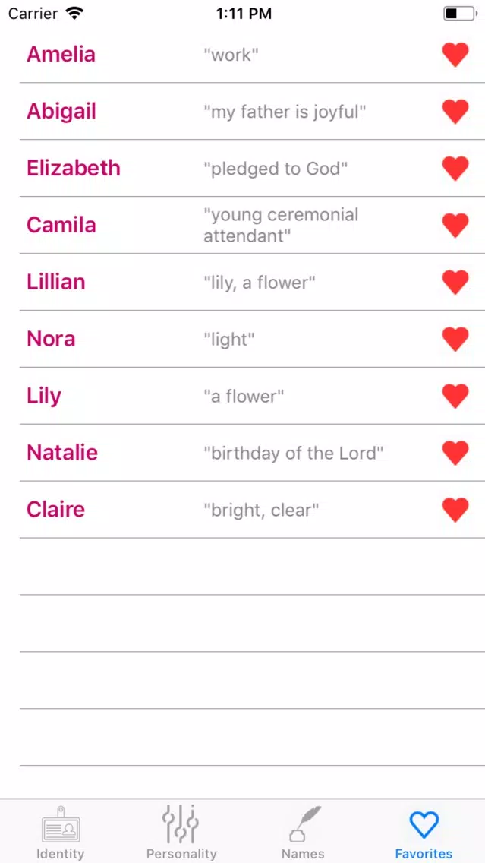Toggle Natalie's favorite heart
Viewport: 485px width, 863px height.
(455, 453)
